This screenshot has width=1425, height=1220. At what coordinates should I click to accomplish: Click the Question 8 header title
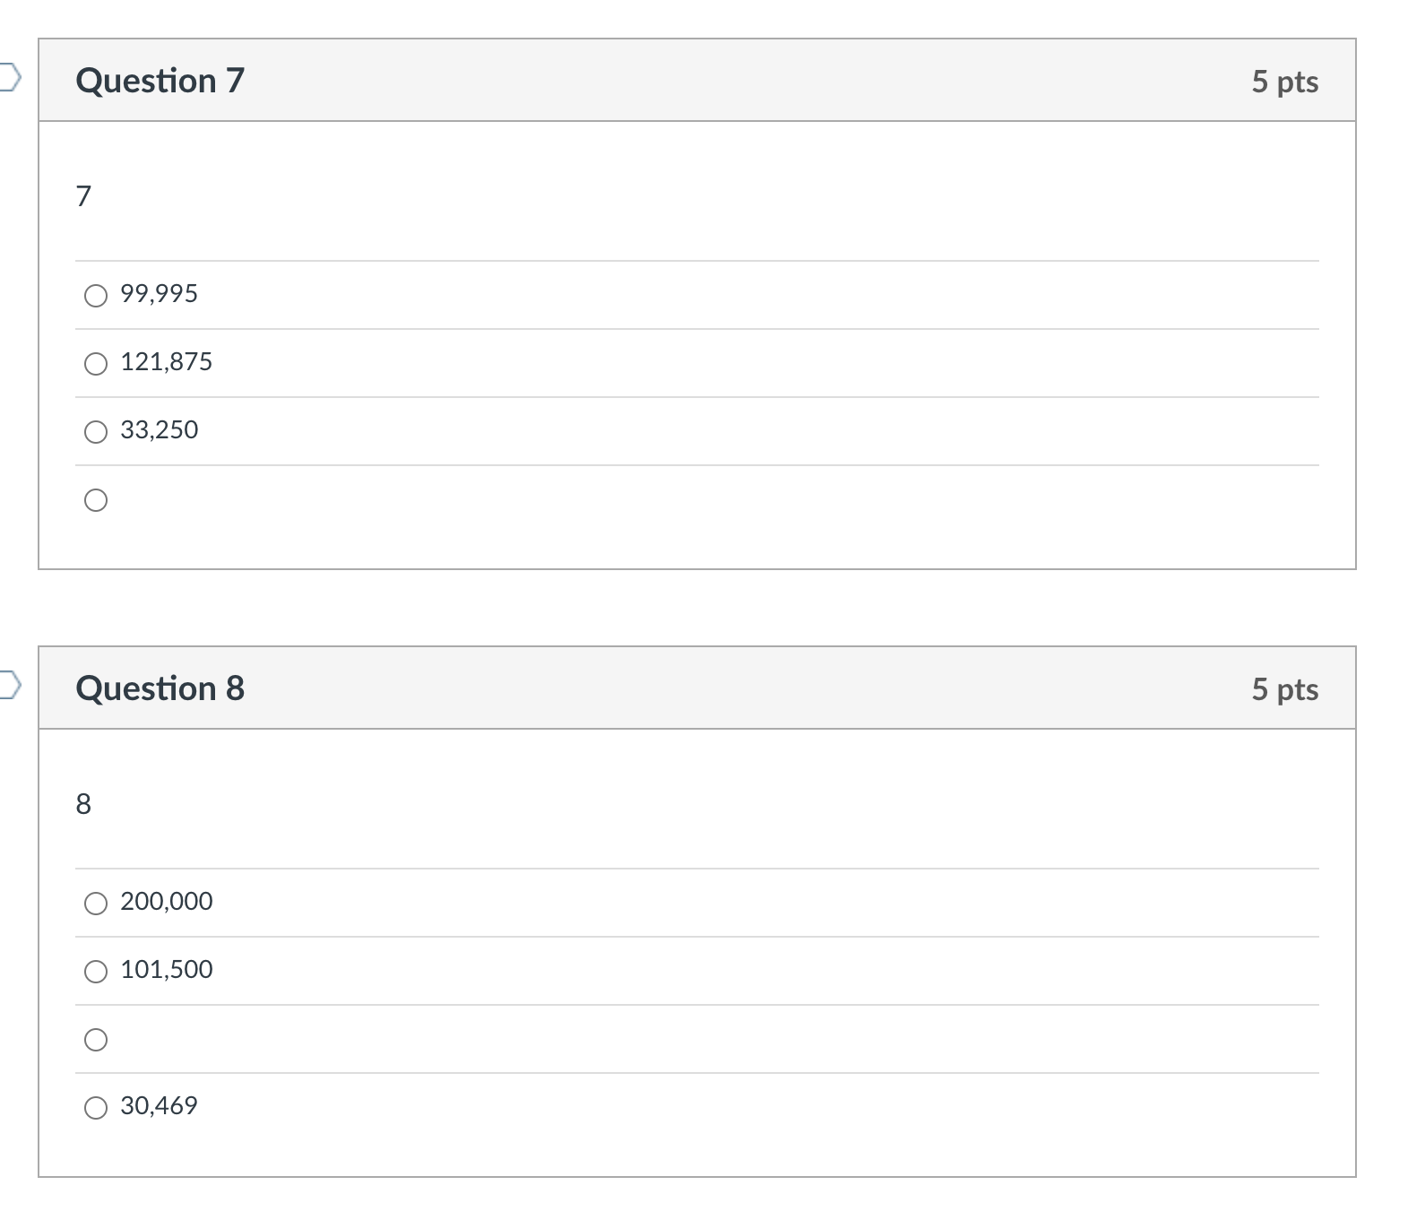(160, 688)
